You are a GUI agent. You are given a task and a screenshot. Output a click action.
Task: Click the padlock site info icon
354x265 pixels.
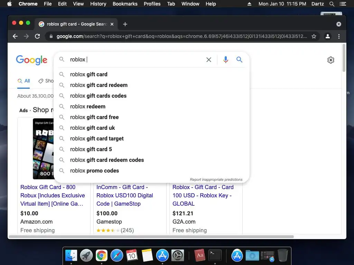pos(51,36)
